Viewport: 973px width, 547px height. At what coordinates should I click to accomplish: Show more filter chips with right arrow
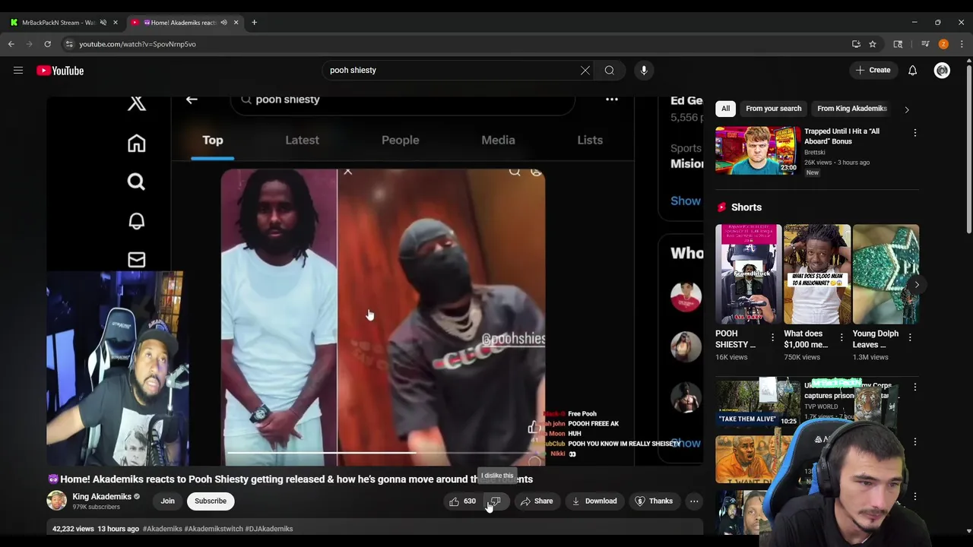pyautogui.click(x=907, y=109)
